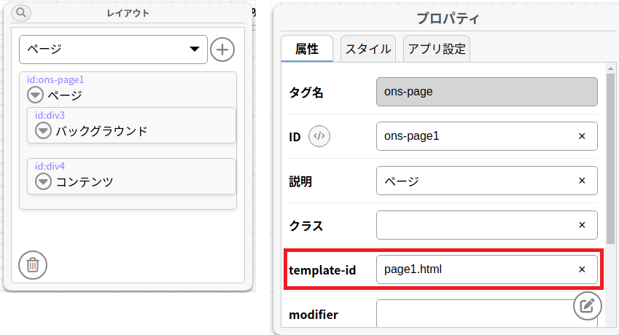The height and width of the screenshot is (335, 619).
Task: Switch to the スタイル tab
Action: coord(368,49)
